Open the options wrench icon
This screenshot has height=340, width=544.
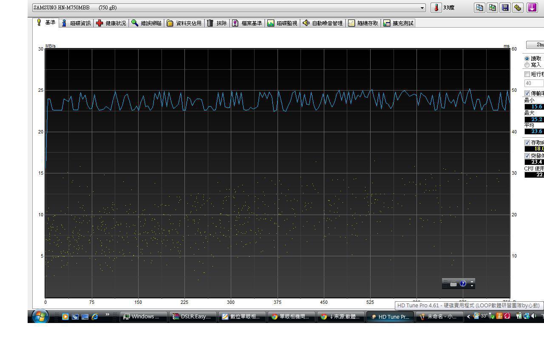coord(518,8)
